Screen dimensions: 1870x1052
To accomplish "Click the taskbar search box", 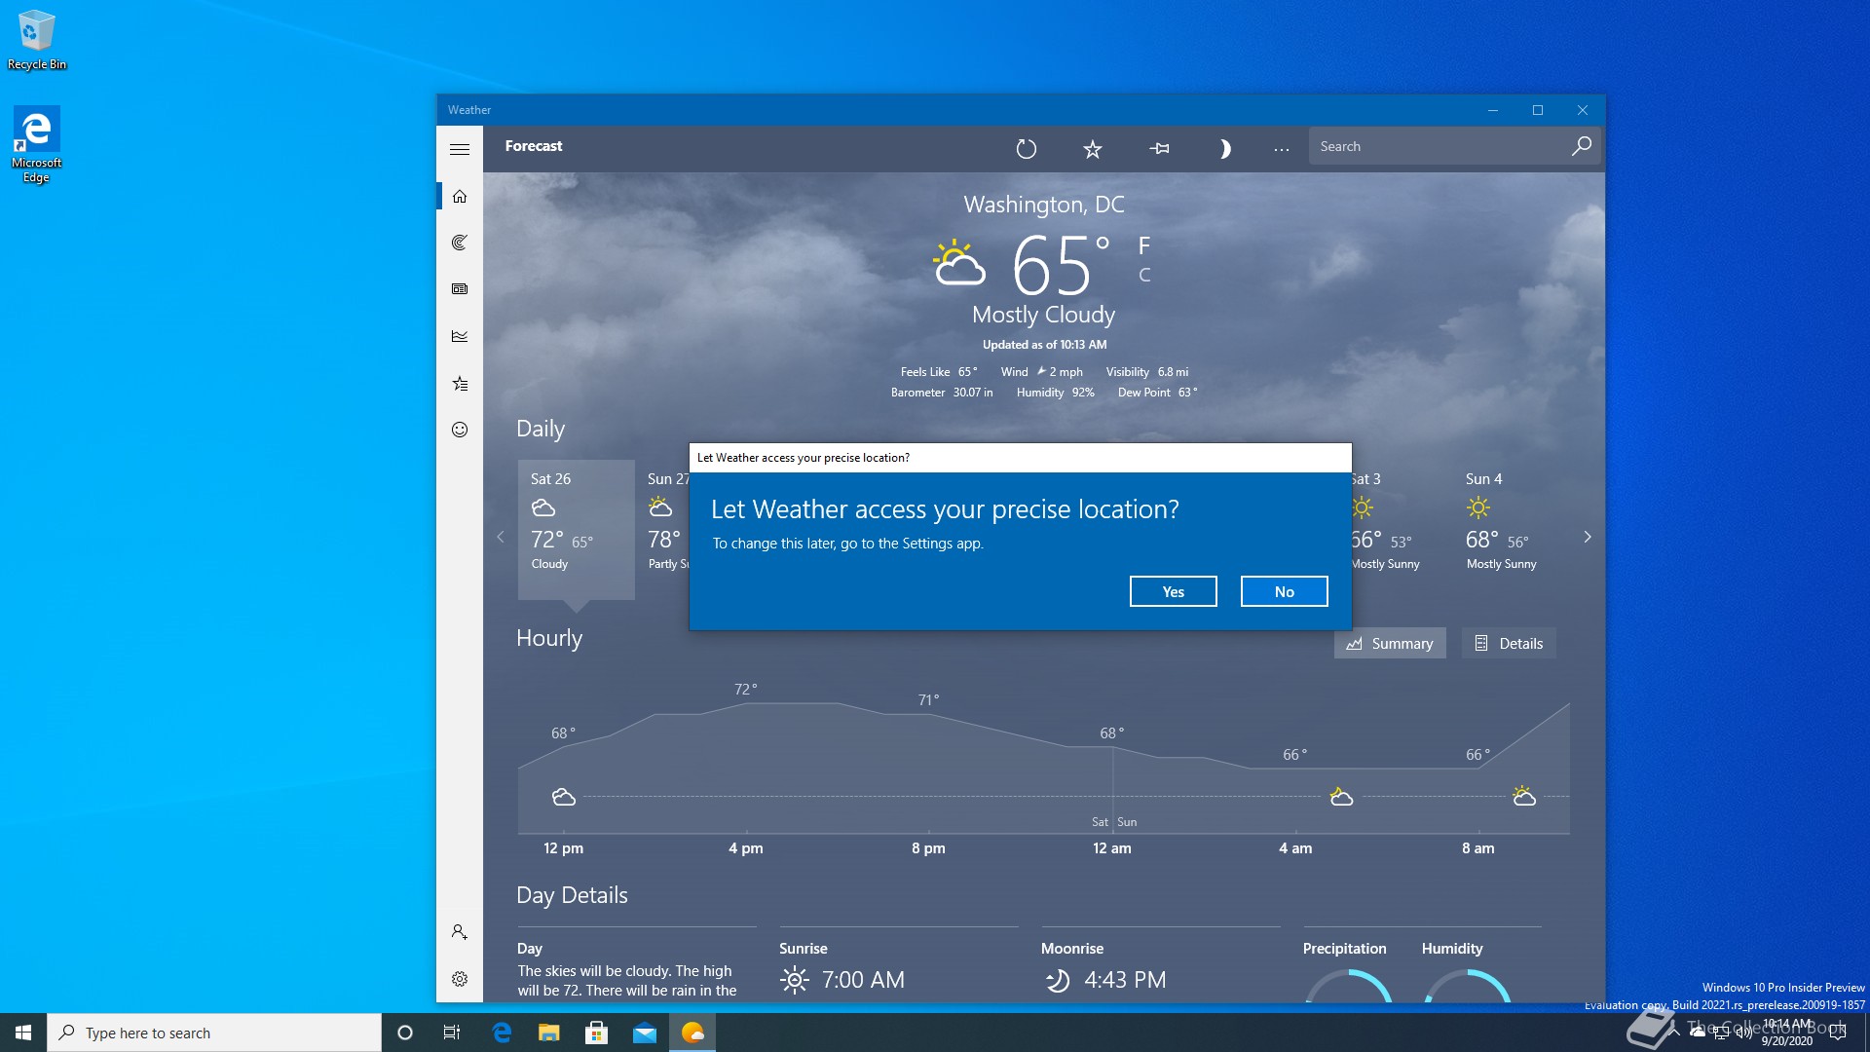I will [214, 1033].
